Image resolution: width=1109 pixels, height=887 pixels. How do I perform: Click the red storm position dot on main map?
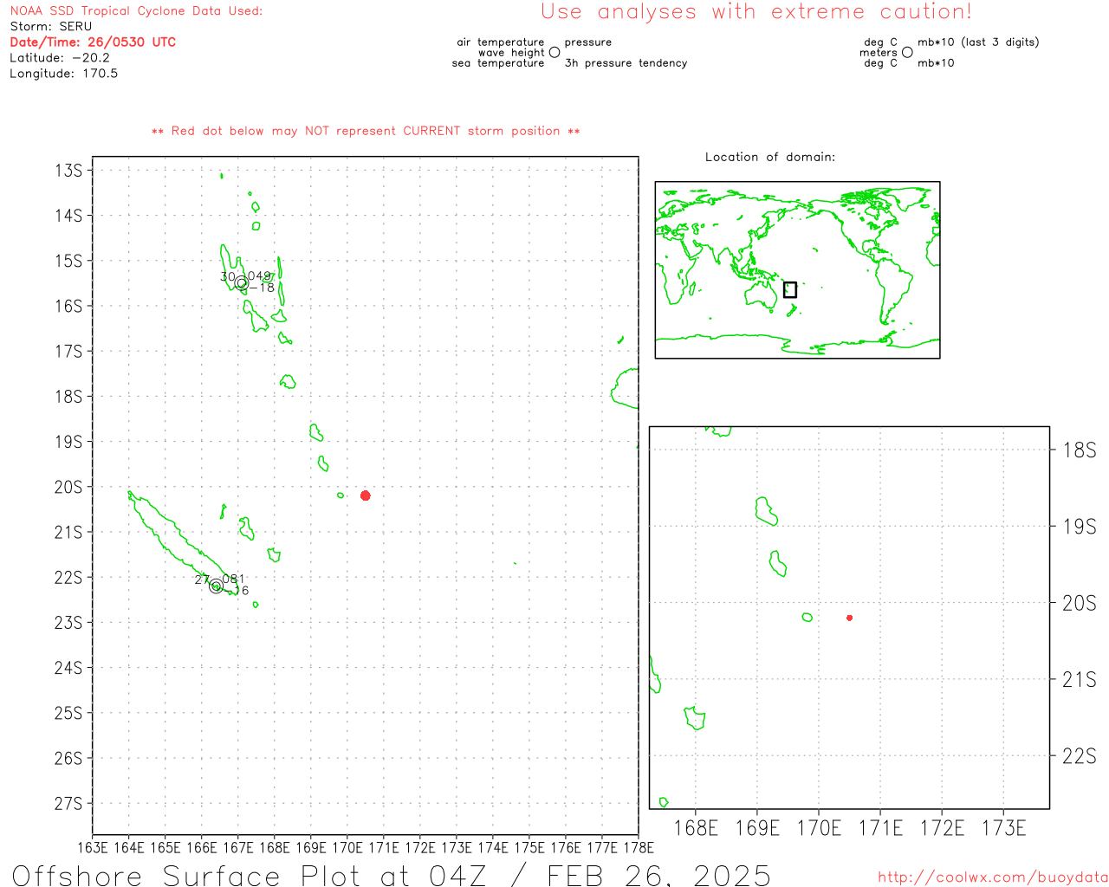pos(366,495)
